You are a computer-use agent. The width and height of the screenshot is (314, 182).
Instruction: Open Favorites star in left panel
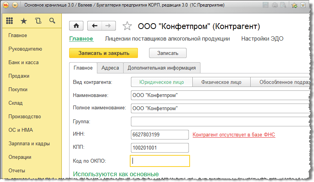click(x=24, y=21)
